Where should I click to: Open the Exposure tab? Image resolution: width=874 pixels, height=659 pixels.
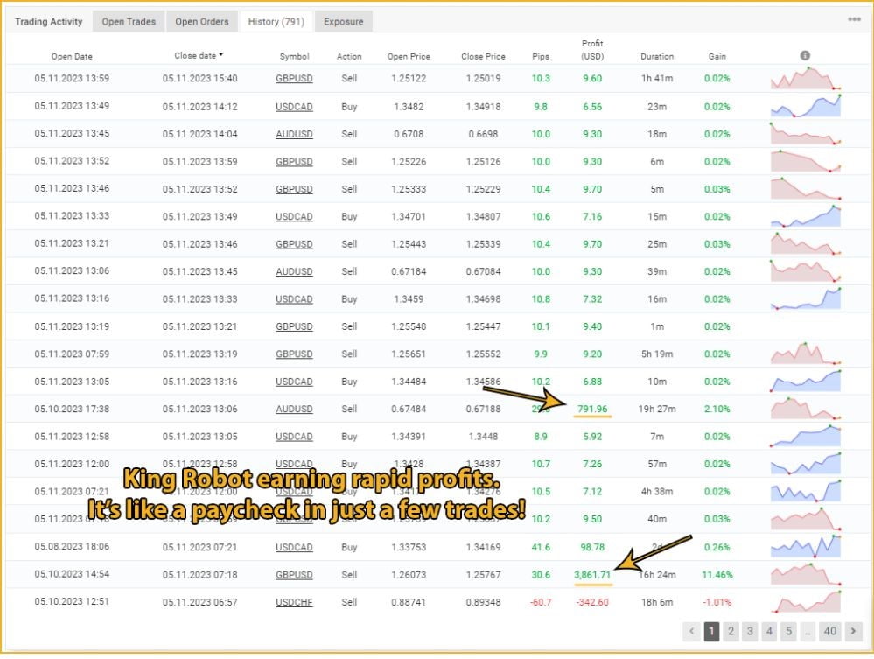tap(343, 22)
